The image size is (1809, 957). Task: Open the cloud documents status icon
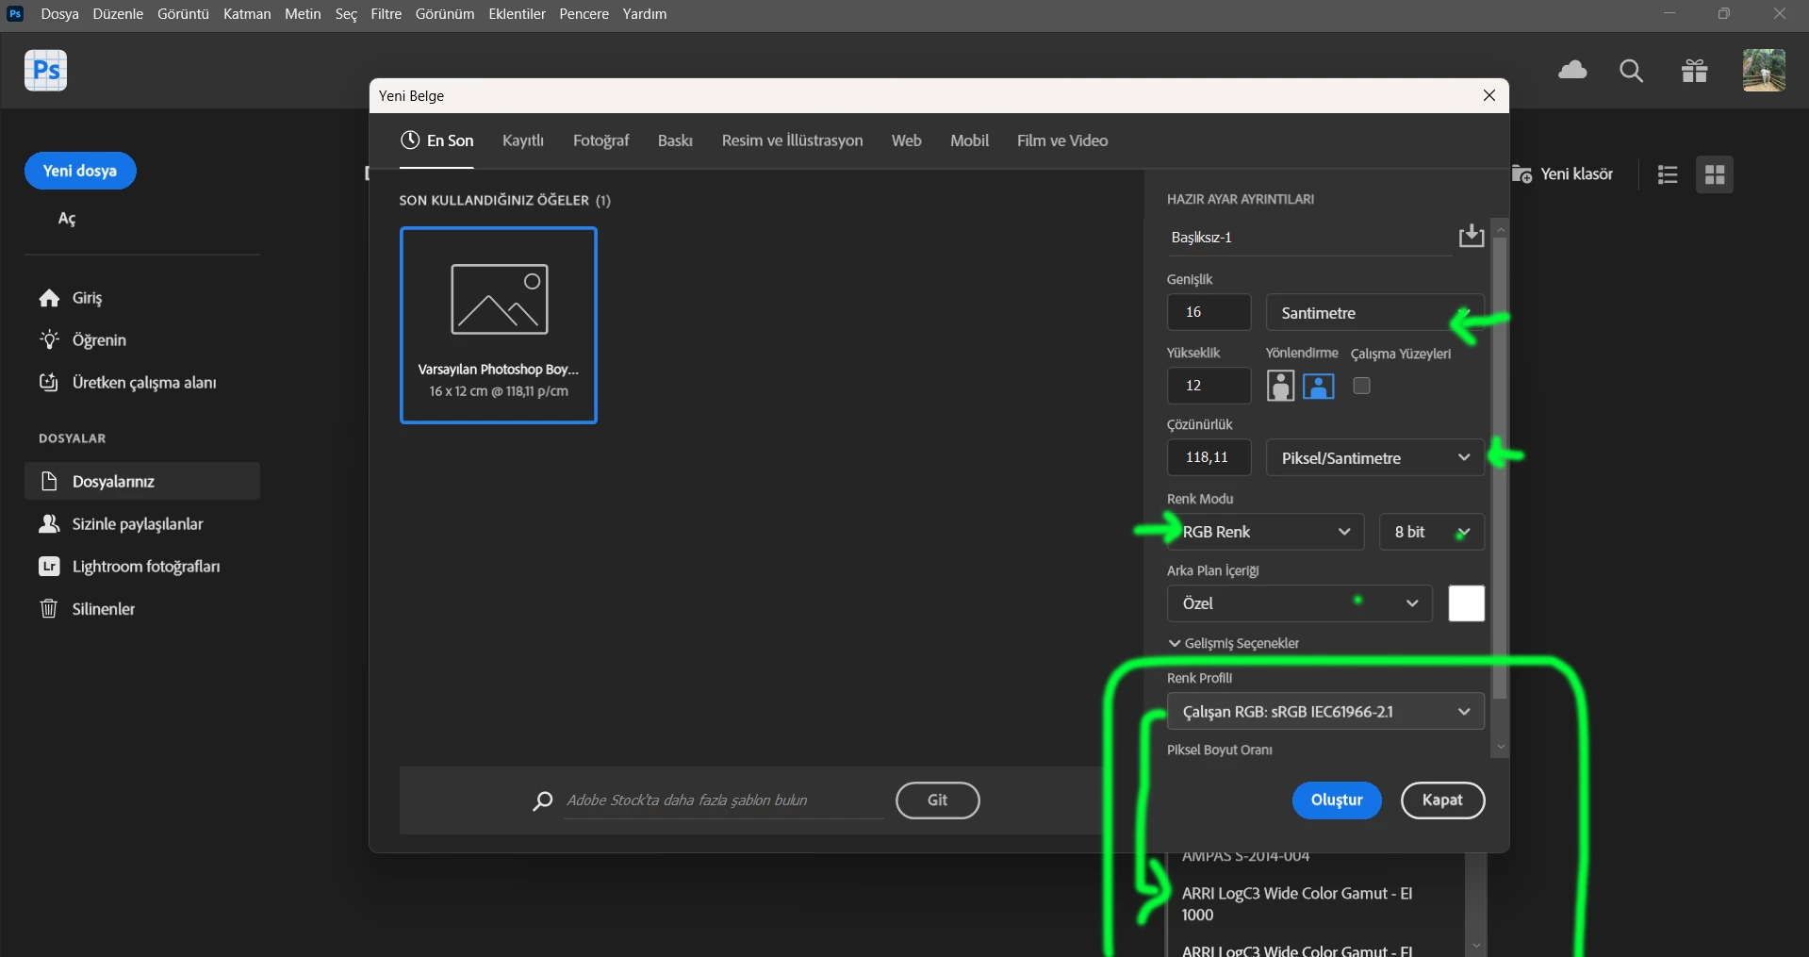pos(1572,70)
